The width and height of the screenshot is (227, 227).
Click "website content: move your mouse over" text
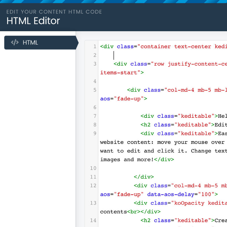pos(162,142)
